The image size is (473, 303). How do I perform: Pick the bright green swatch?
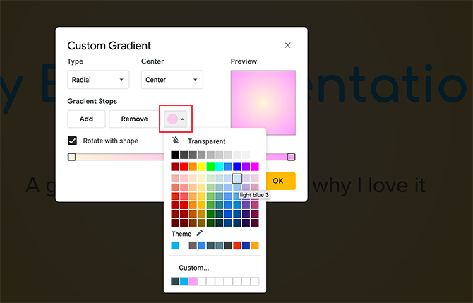(210, 167)
